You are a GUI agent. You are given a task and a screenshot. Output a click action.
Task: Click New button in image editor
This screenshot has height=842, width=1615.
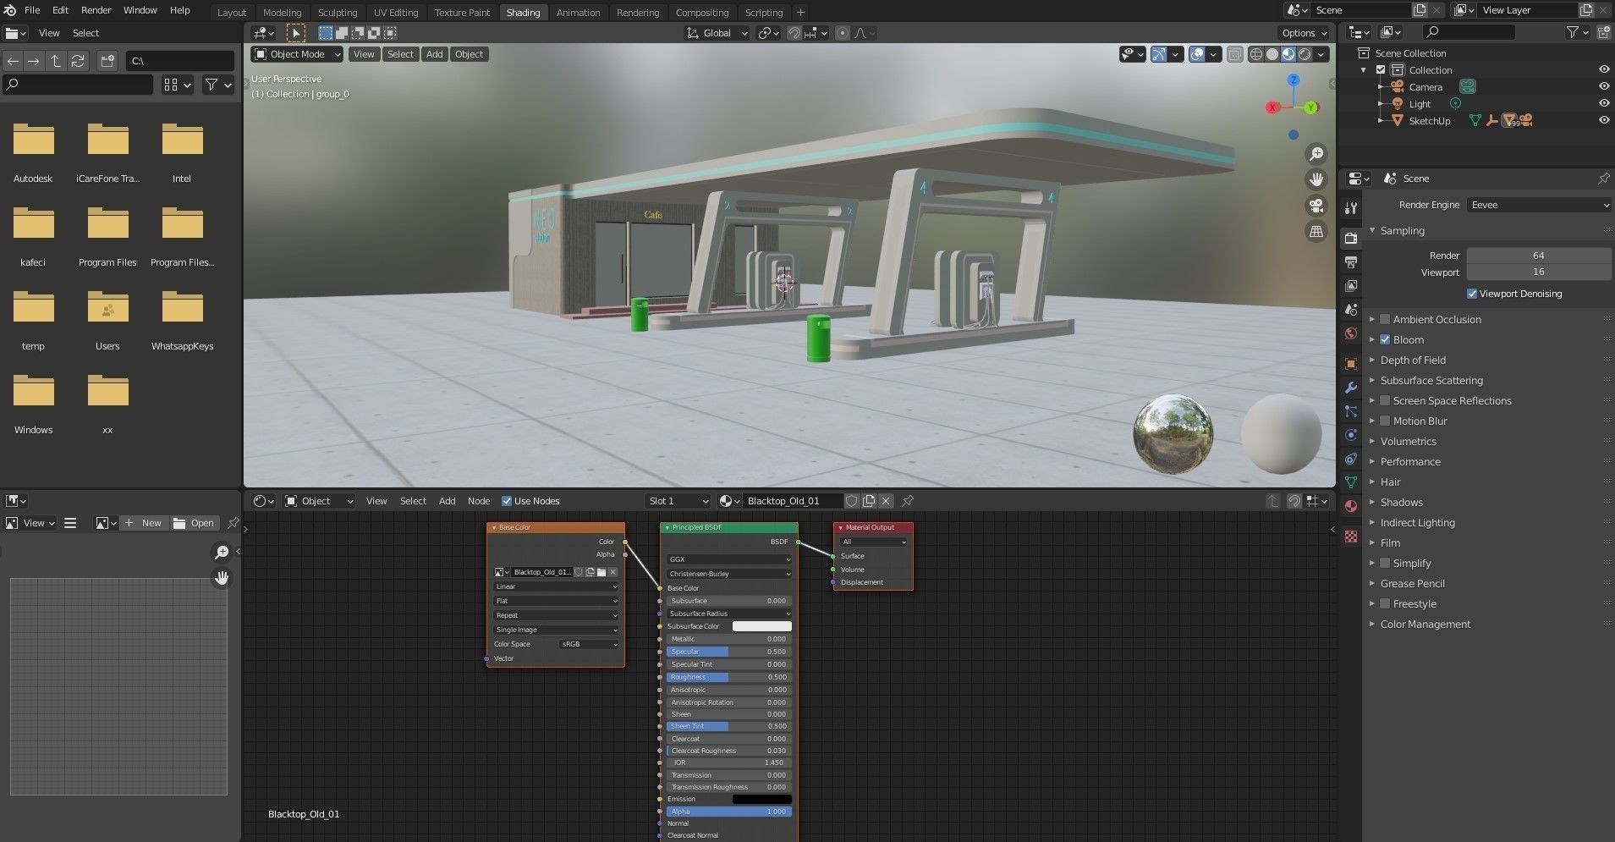[144, 523]
